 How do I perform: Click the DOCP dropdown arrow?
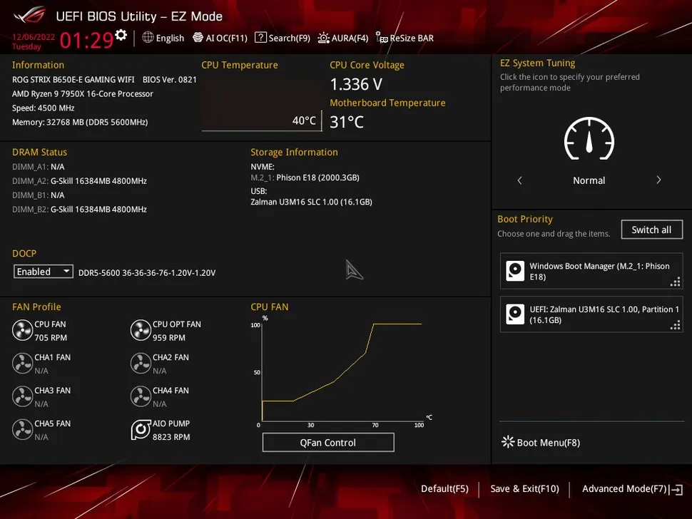point(66,271)
